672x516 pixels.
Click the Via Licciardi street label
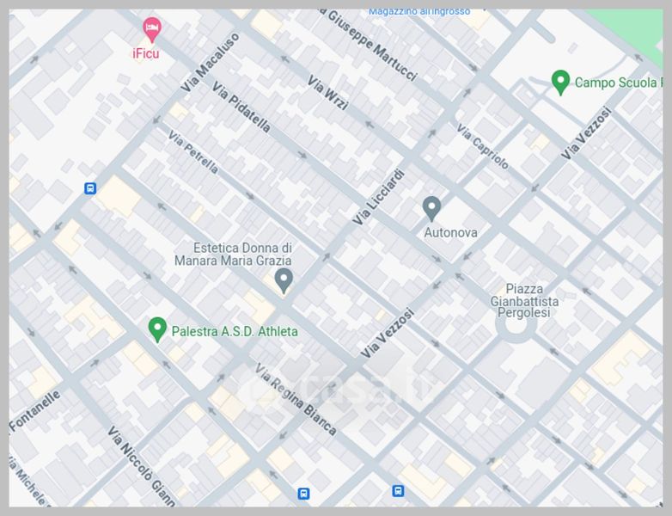pyautogui.click(x=378, y=197)
